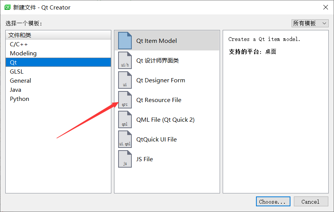The image size is (334, 212).
Task: Choose the QtQuick UI File template label
Action: pos(156,140)
